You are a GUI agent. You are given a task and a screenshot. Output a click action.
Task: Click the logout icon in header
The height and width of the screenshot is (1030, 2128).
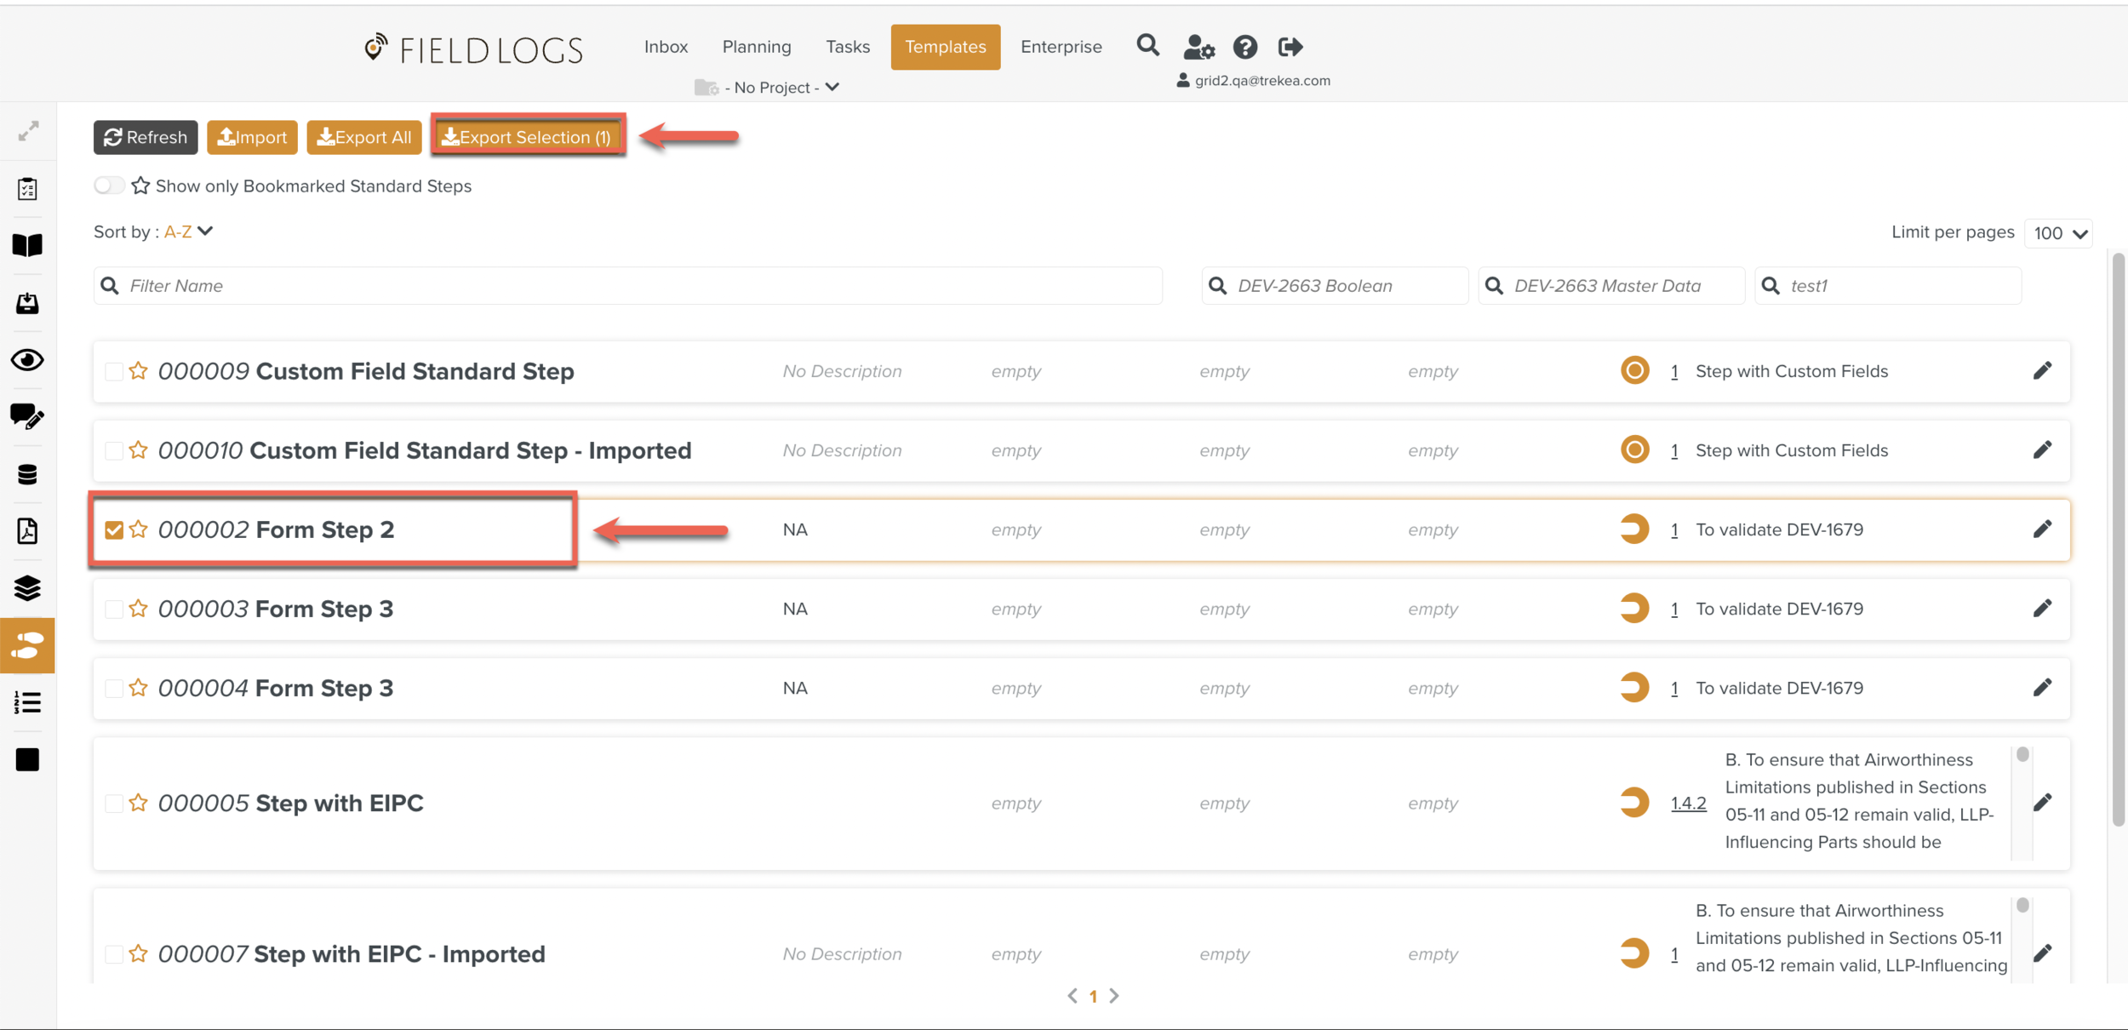tap(1290, 47)
